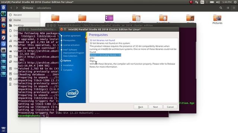Click the Back button in the installer

pos(141,107)
